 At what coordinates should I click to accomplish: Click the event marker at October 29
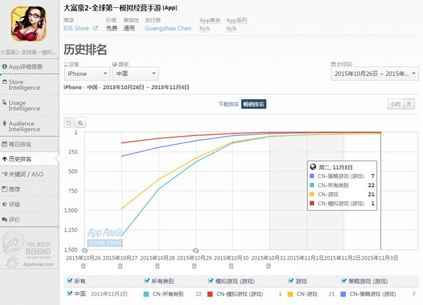point(196,251)
